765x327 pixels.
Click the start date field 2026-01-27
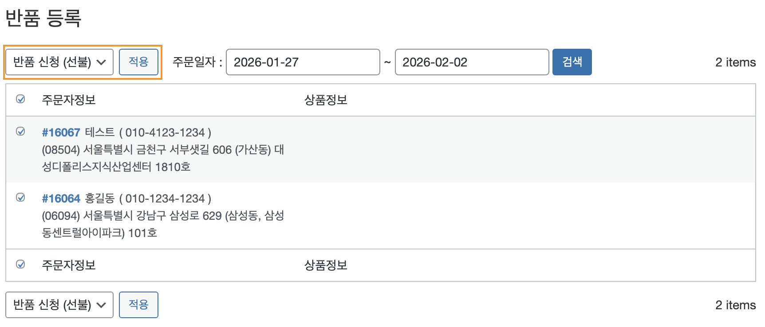point(303,62)
